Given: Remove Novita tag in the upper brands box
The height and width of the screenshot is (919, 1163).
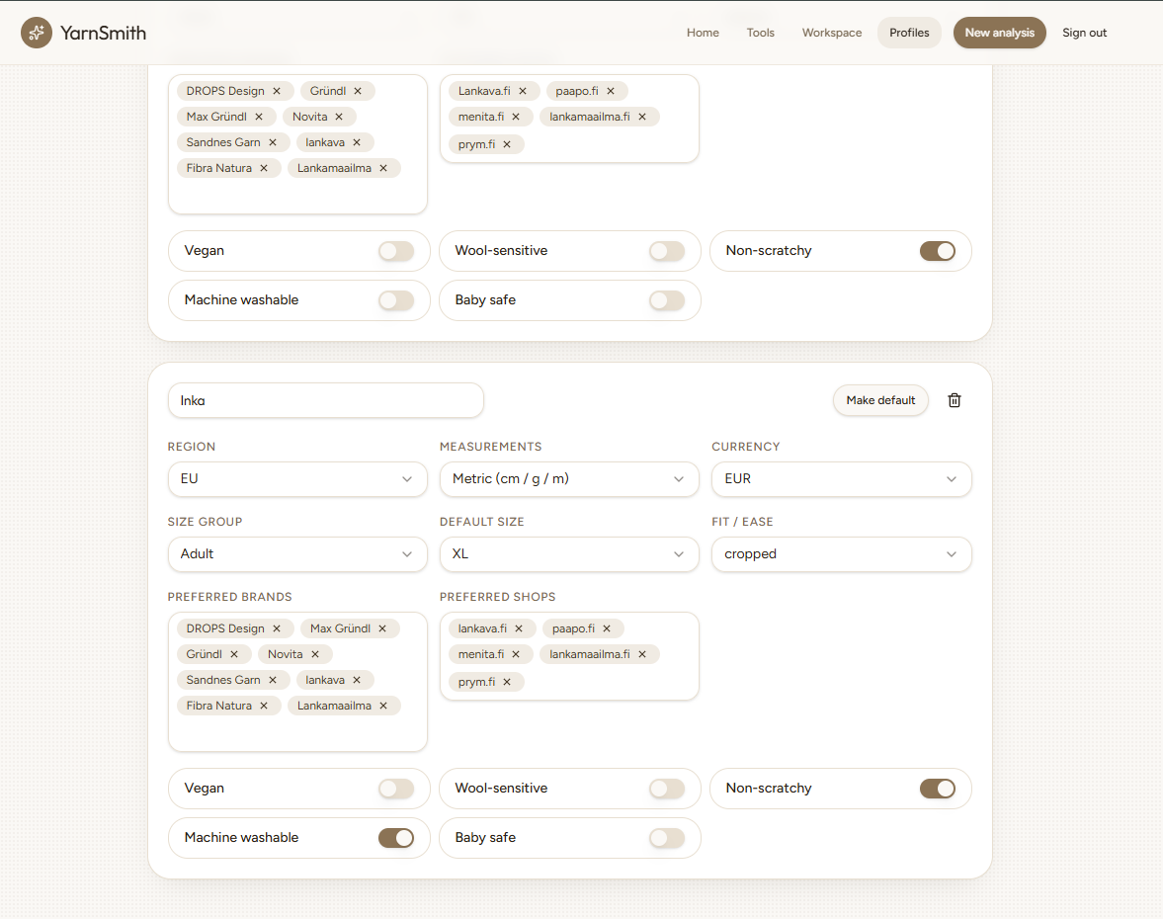Looking at the screenshot, I should pyautogui.click(x=339, y=118).
